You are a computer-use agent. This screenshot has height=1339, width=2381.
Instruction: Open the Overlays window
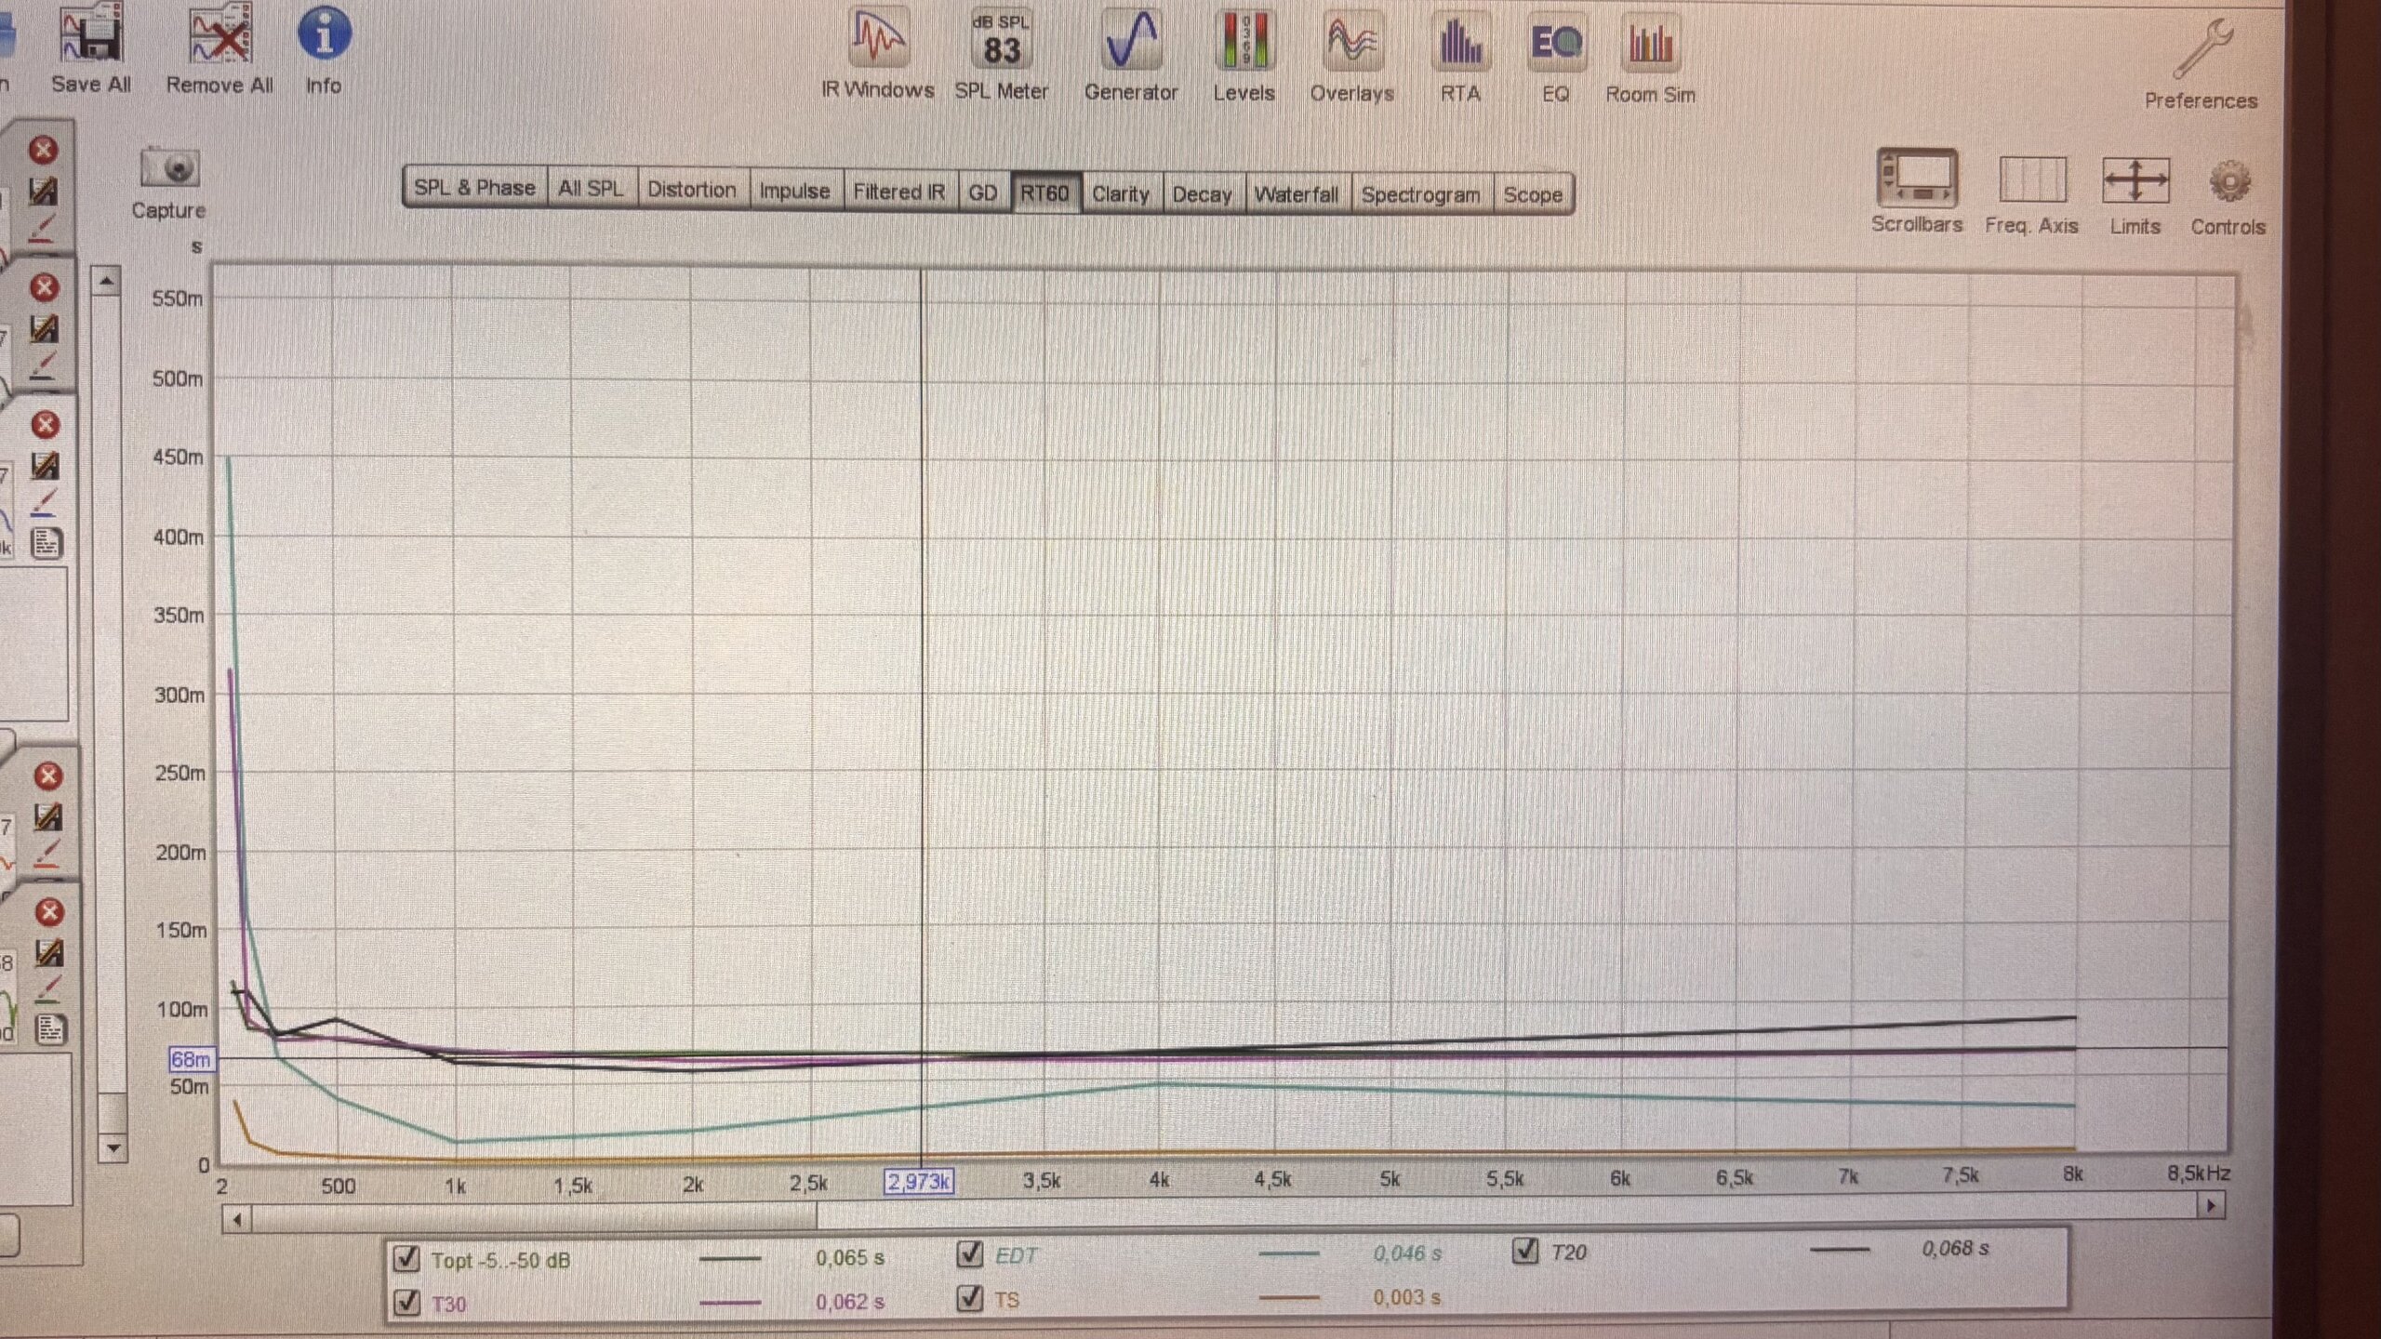point(1351,42)
